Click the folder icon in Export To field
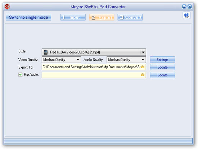198x149 pixels. (143, 67)
